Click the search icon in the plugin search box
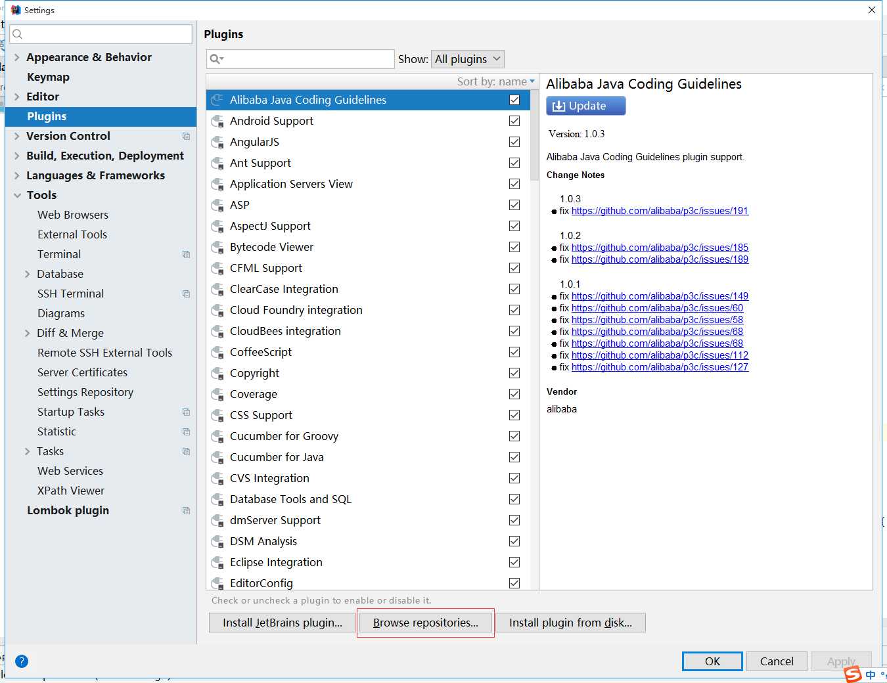This screenshot has width=887, height=683. click(x=216, y=59)
